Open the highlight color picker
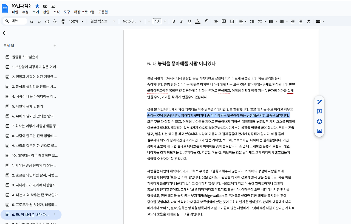351x224 pixels. point(206,21)
